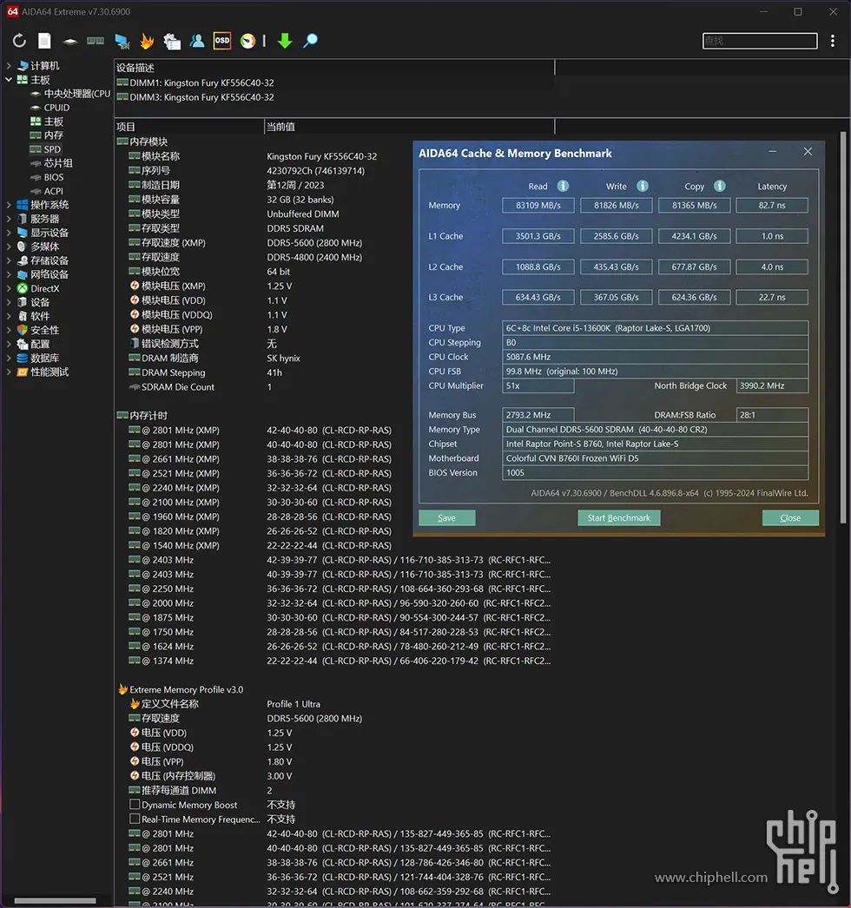This screenshot has height=908, width=851.
Task: Expand the 服务器 node chevron
Action: click(x=9, y=219)
